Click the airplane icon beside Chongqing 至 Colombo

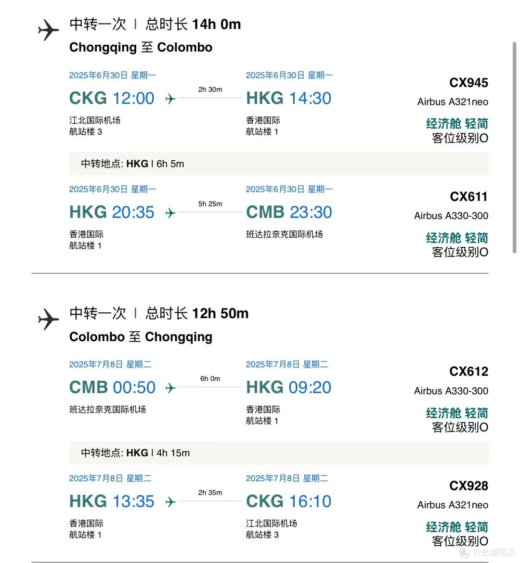click(x=47, y=30)
